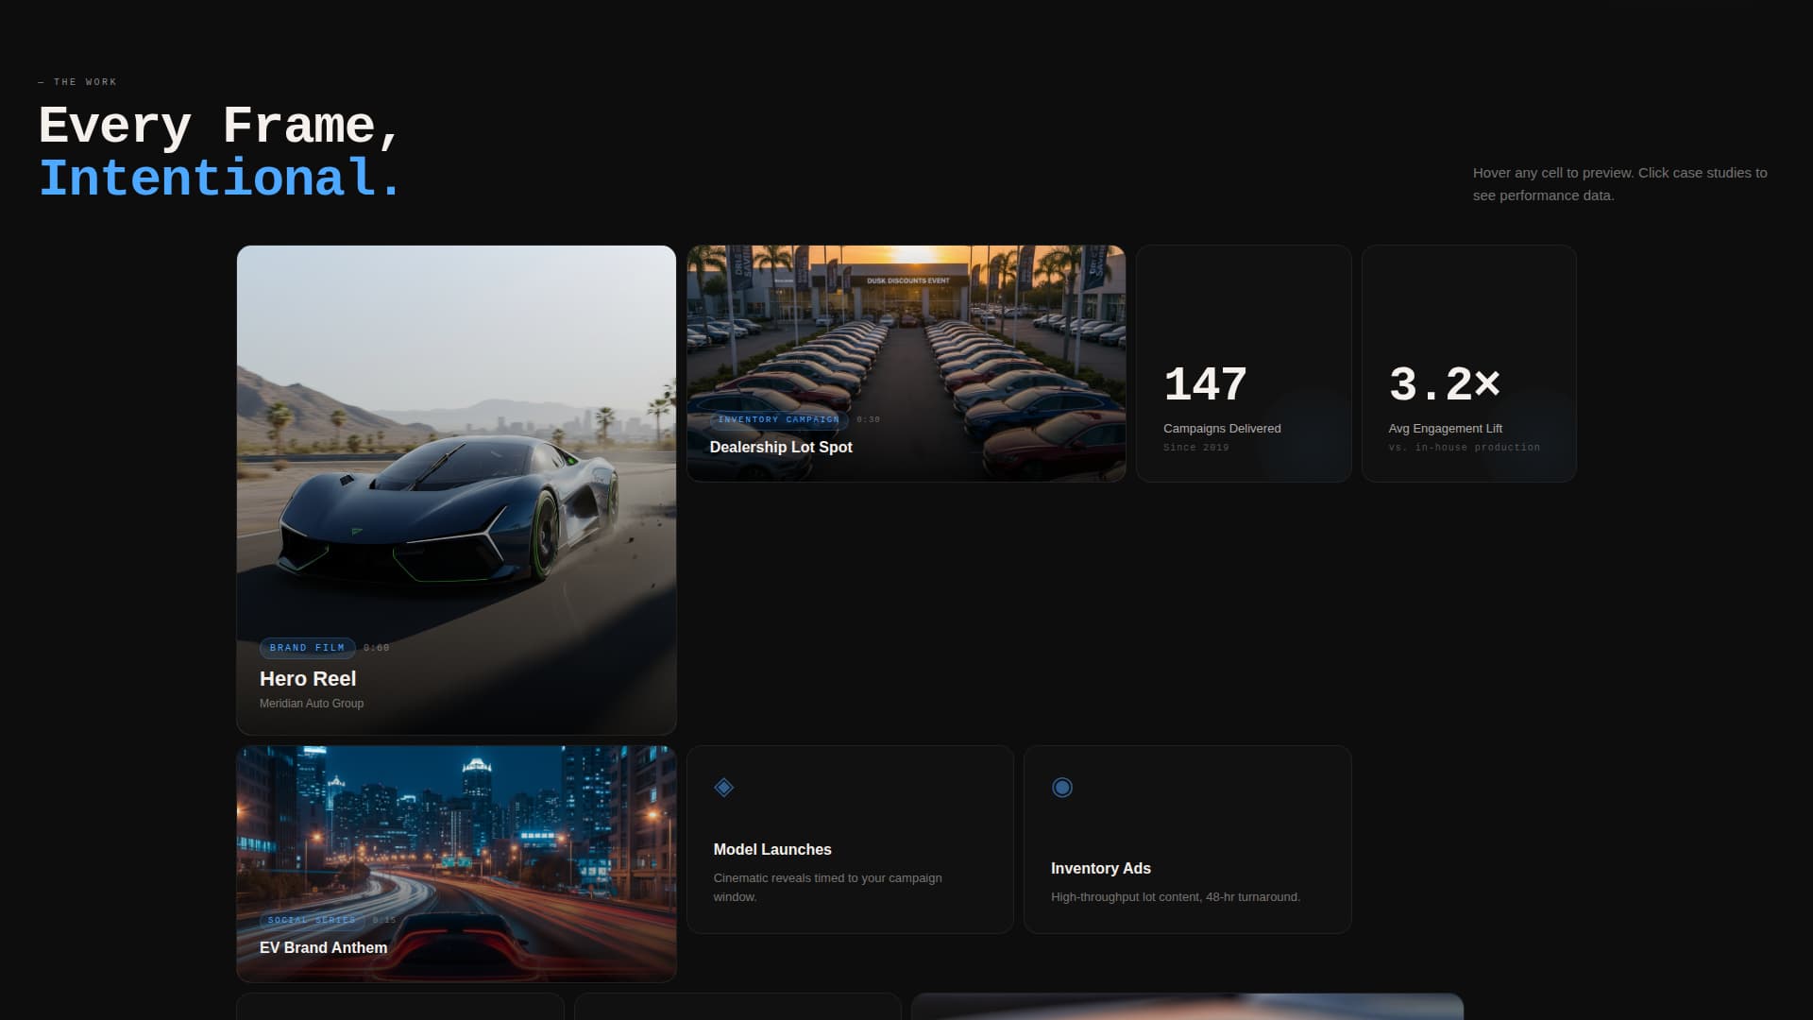This screenshot has height=1020, width=1813.
Task: Click the Avg Engagement Lift label
Action: (1445, 428)
